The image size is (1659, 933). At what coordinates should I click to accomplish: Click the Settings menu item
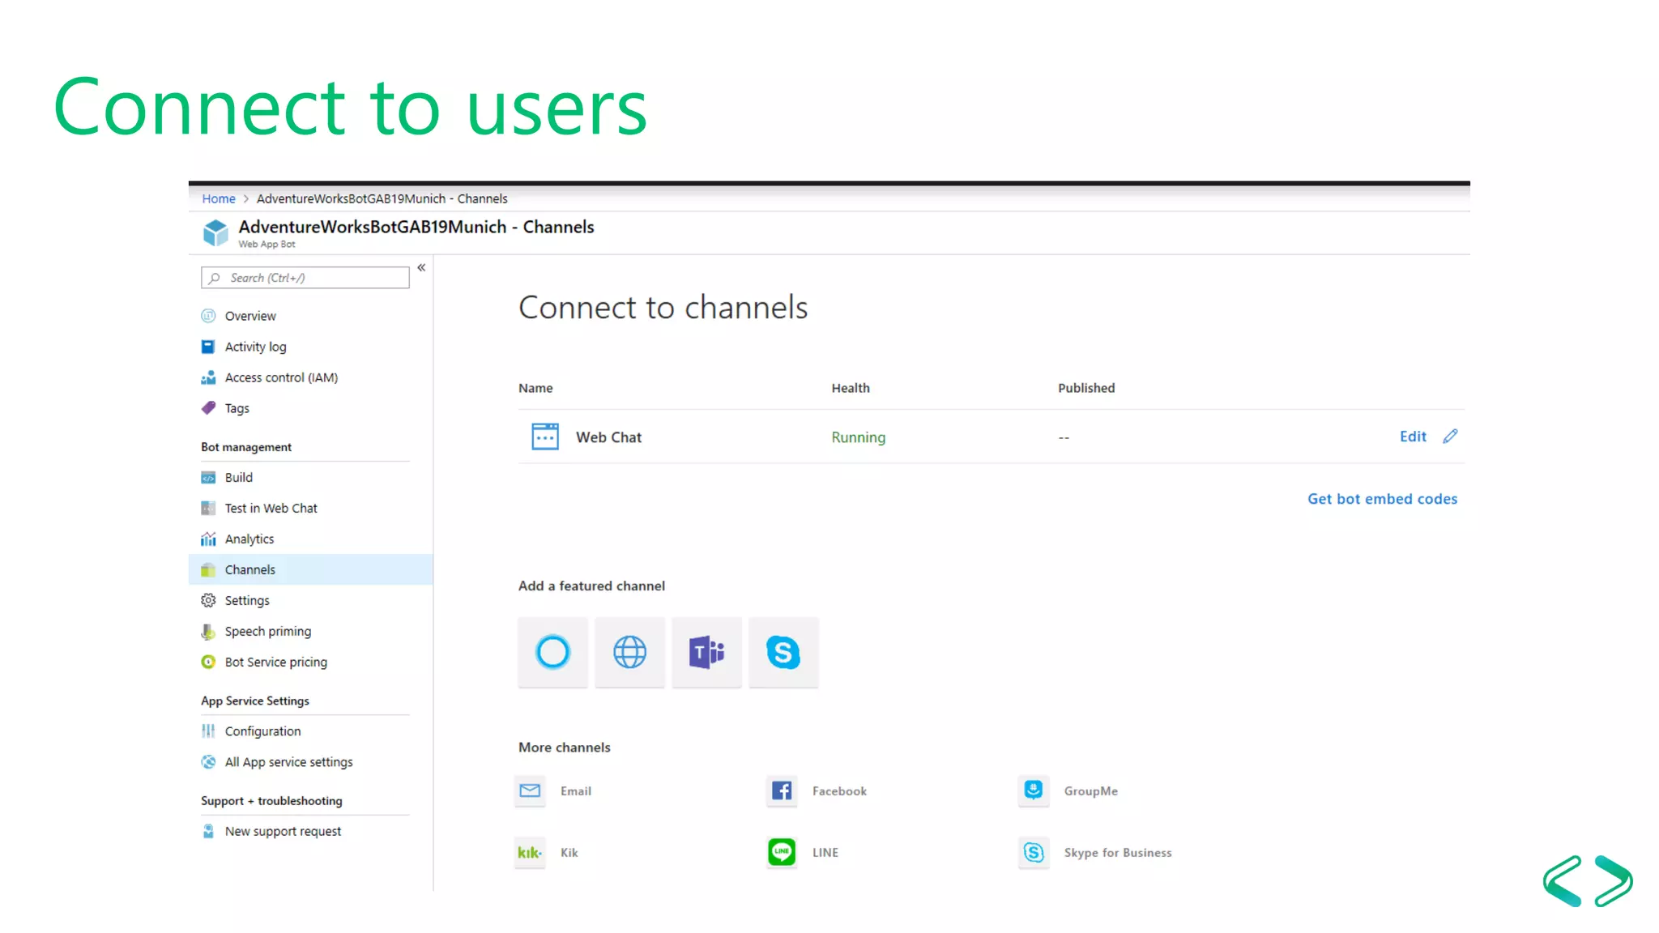[247, 601]
